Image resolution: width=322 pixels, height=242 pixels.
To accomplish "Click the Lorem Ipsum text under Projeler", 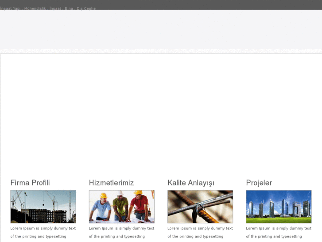I will [279, 232].
